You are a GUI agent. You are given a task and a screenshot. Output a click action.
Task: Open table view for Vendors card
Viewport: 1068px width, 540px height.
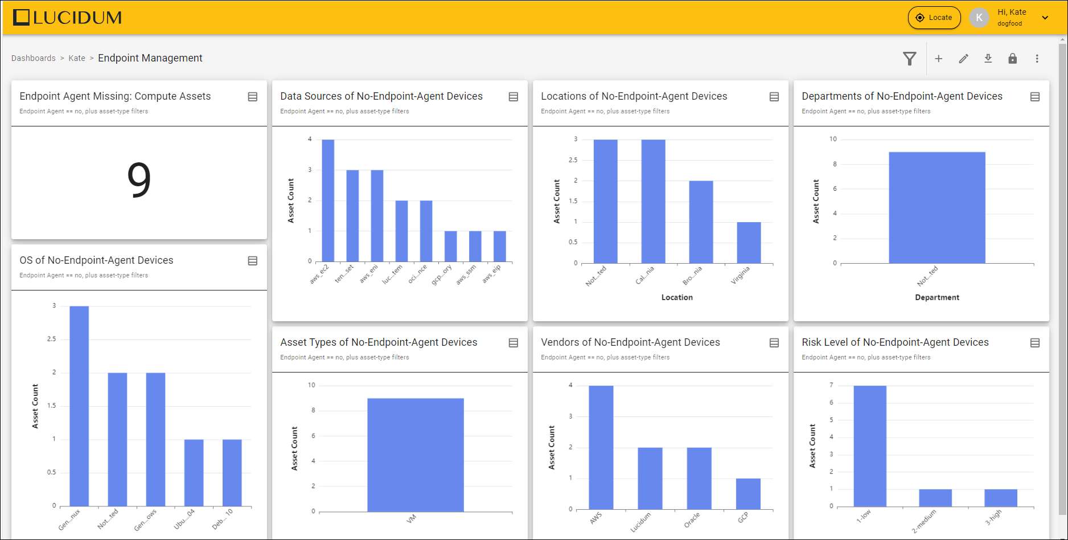[774, 343]
